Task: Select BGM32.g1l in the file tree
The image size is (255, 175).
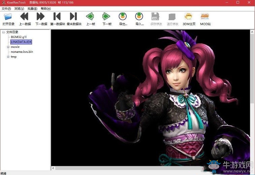Action: (x=19, y=37)
